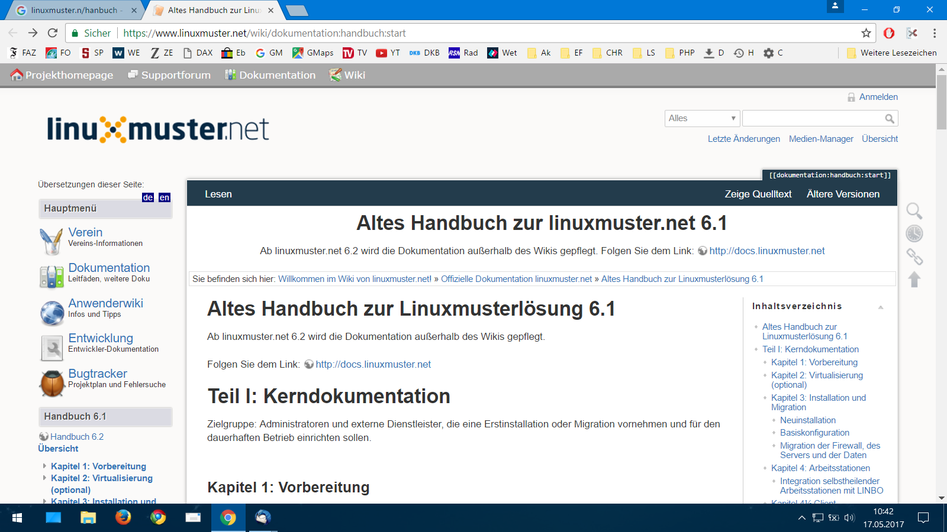Open Dokumentation in top navigation

coord(270,75)
